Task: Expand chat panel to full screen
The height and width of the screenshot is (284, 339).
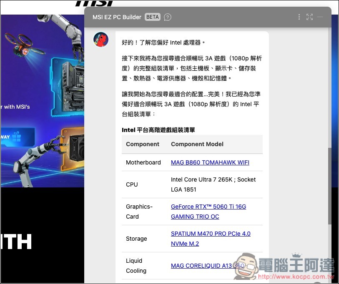Action: point(309,17)
